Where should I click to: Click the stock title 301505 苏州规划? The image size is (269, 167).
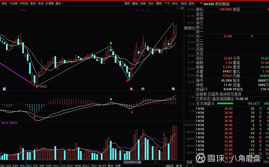tap(216, 4)
